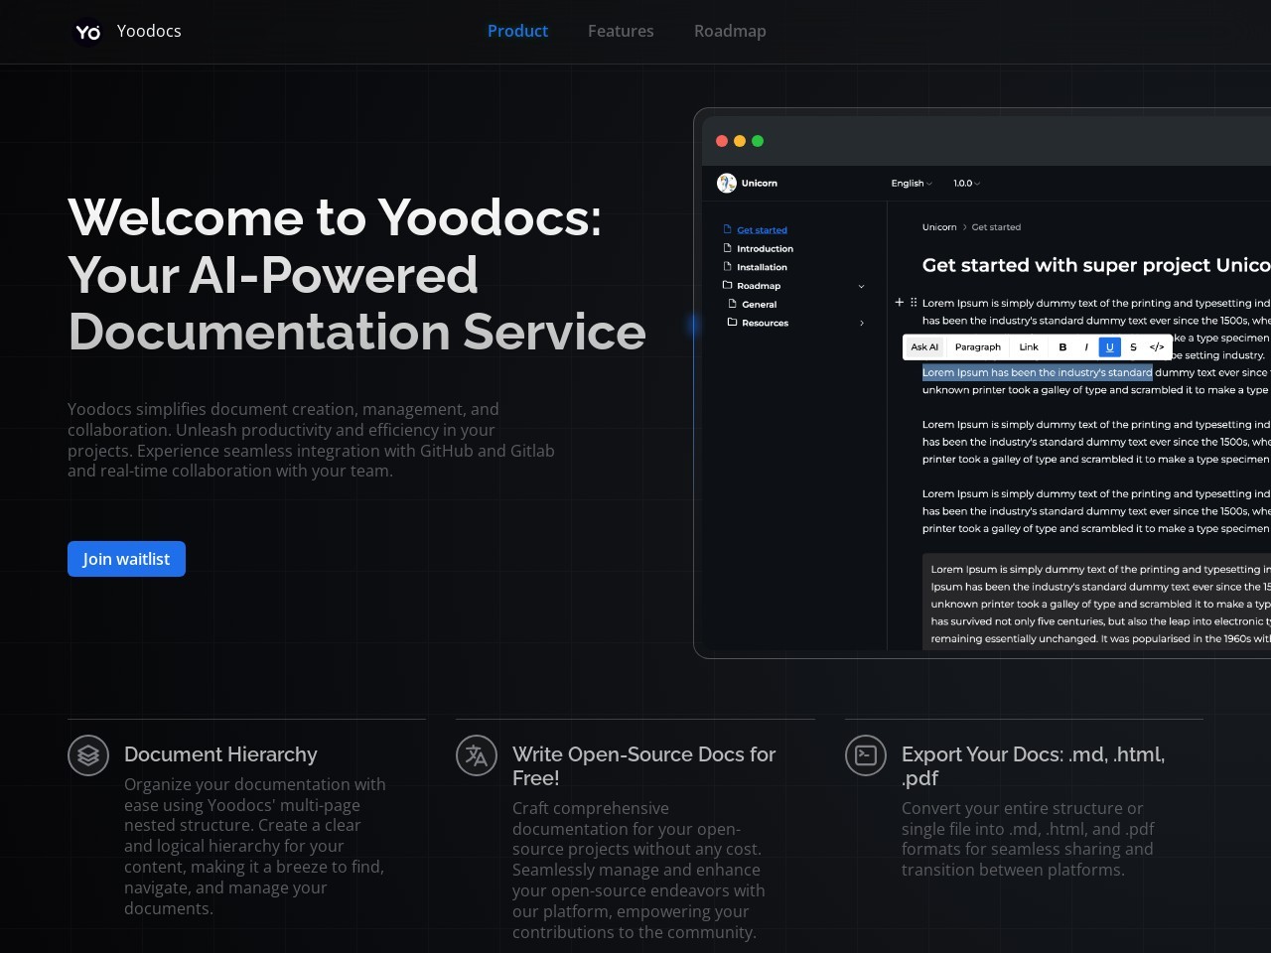Click the Document Hierarchy layers icon
Screen dimensions: 1271x953
(x=88, y=755)
